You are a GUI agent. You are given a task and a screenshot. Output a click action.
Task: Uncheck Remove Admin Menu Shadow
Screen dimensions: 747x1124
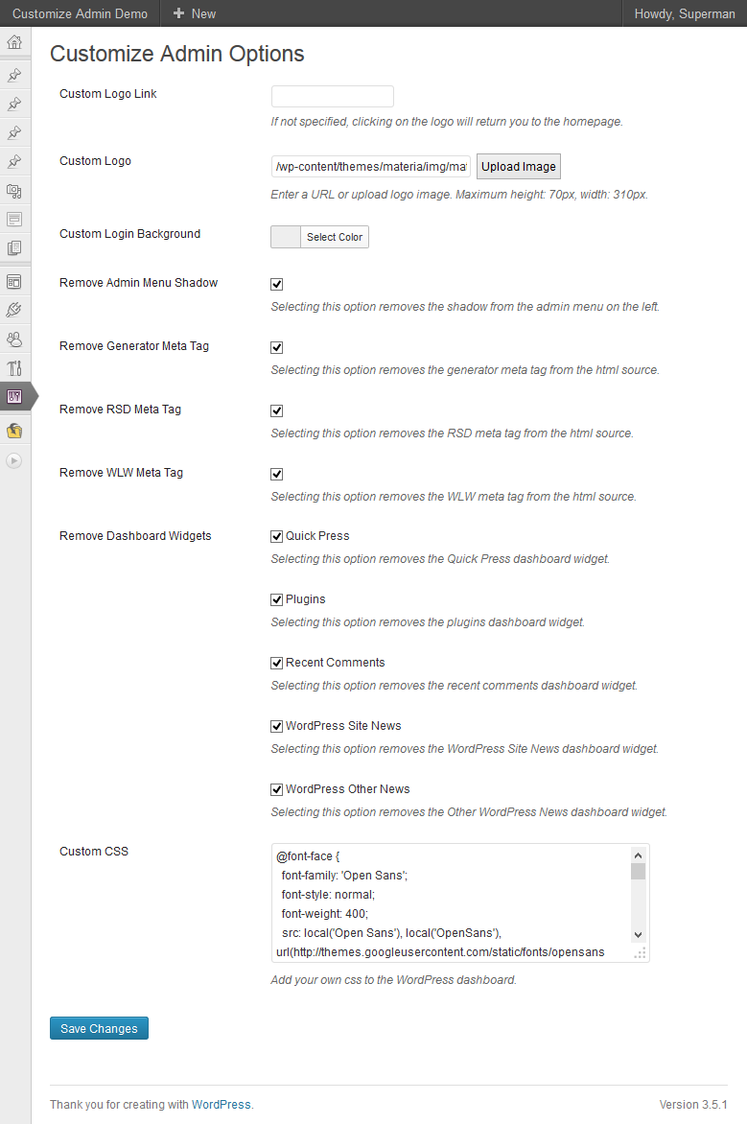[x=277, y=285]
